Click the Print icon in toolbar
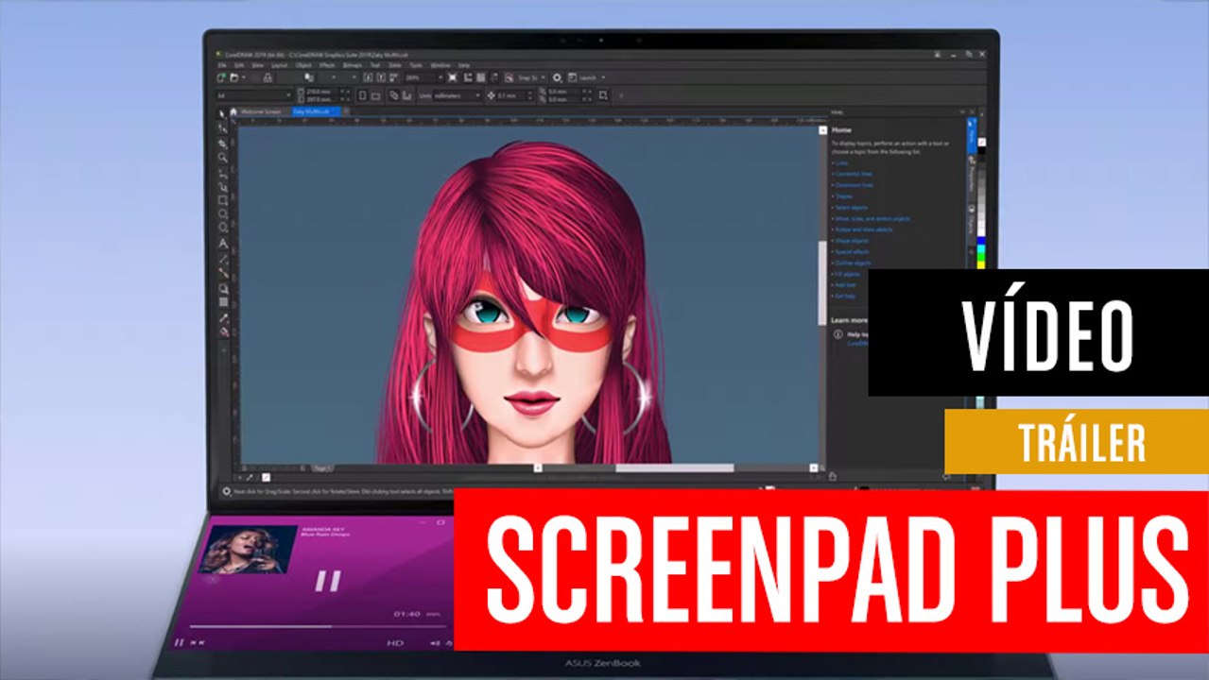1209x680 pixels. click(268, 78)
